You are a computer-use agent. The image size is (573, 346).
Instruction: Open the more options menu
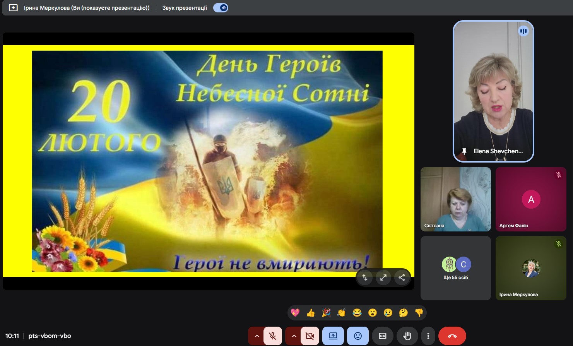(x=428, y=336)
